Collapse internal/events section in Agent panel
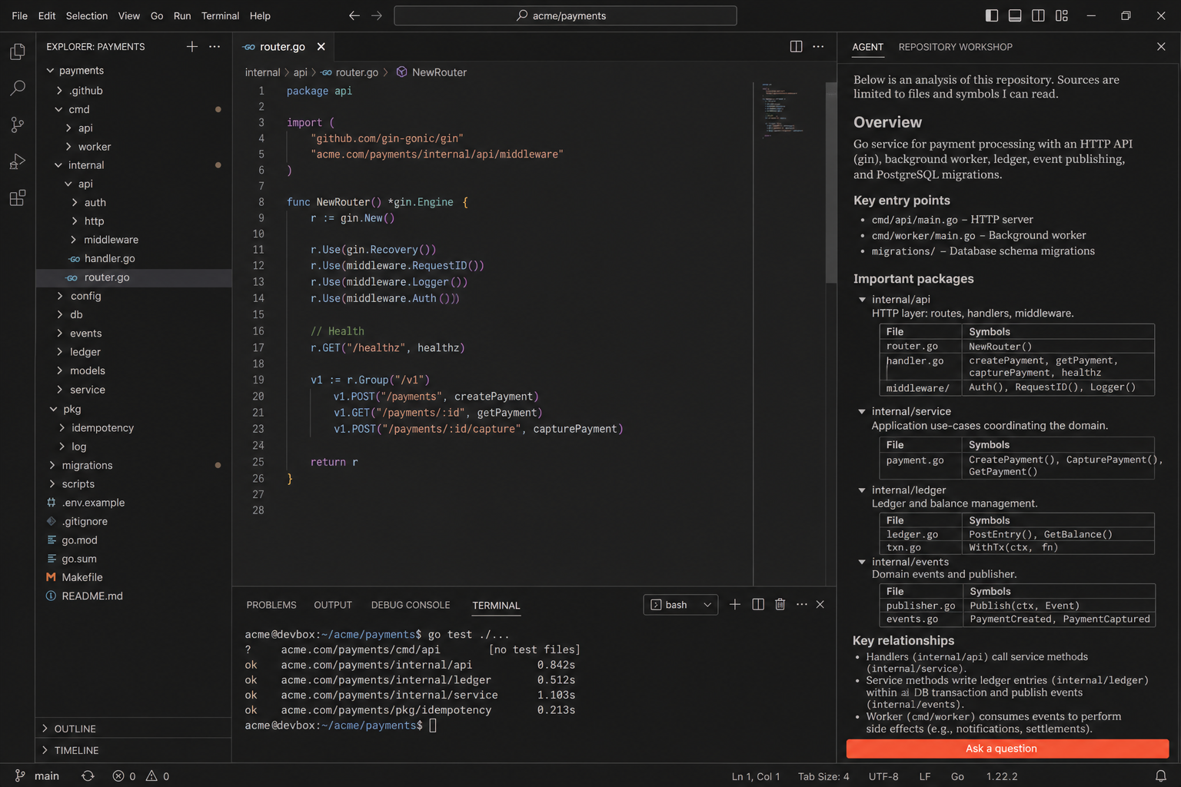Image resolution: width=1181 pixels, height=787 pixels. point(862,562)
